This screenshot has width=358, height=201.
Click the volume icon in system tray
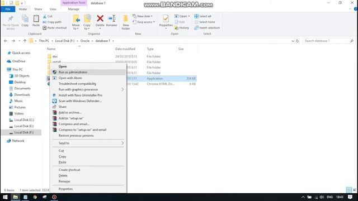(x=322, y=197)
